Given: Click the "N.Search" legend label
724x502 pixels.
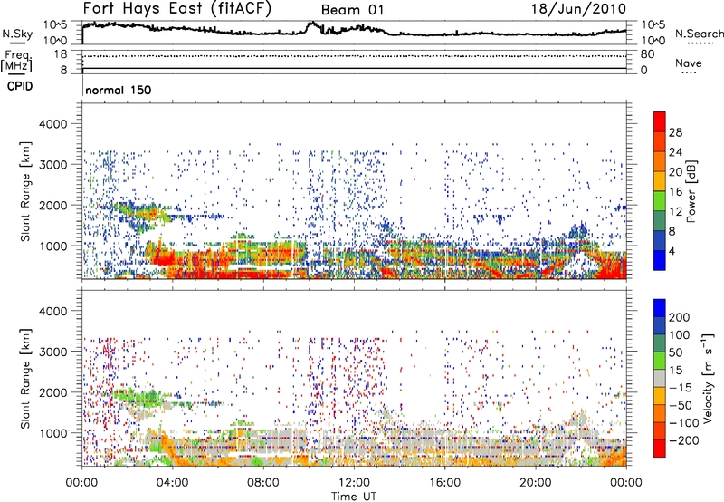Looking at the screenshot, I should pos(700,34).
